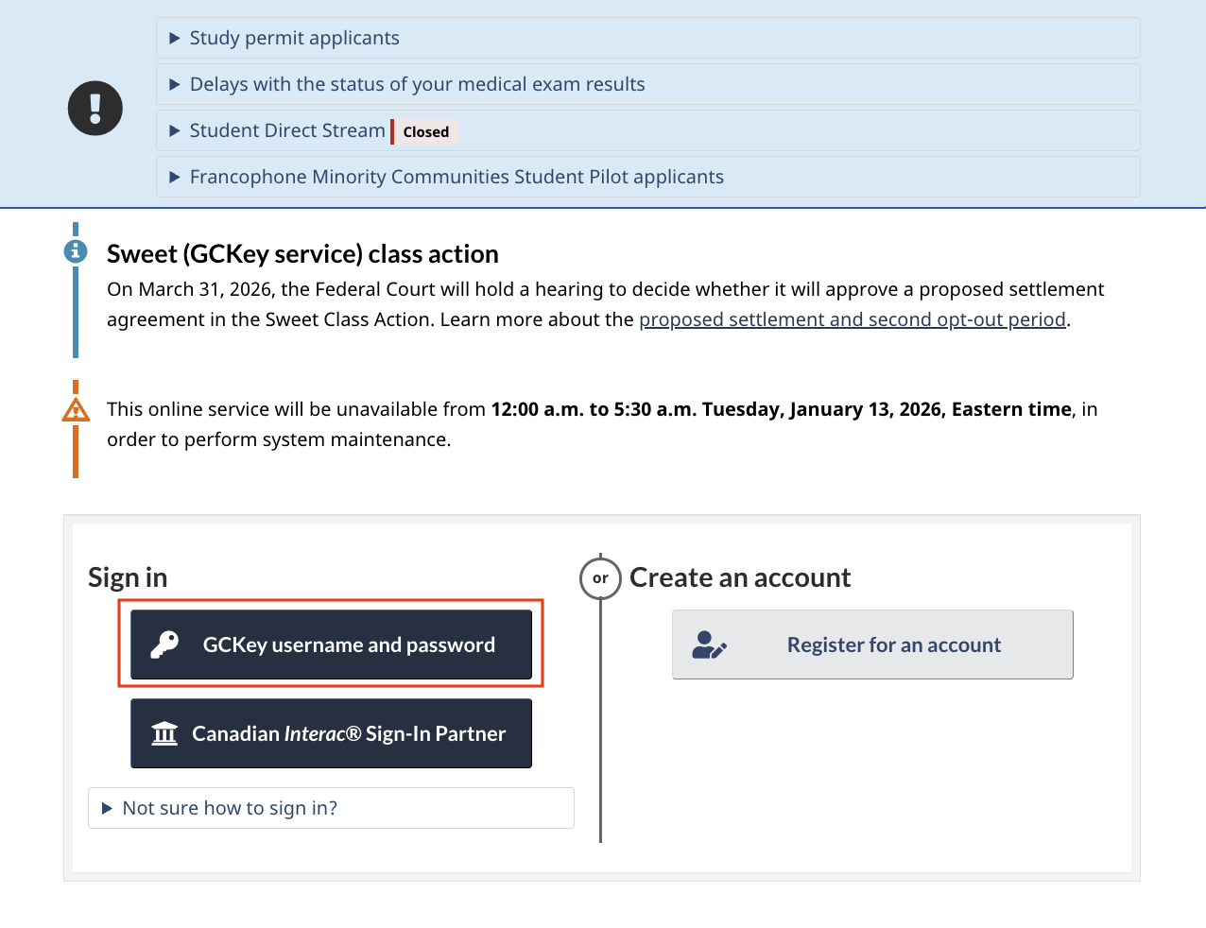Click the orange warning triangle icon
1206x928 pixels.
pos(76,410)
